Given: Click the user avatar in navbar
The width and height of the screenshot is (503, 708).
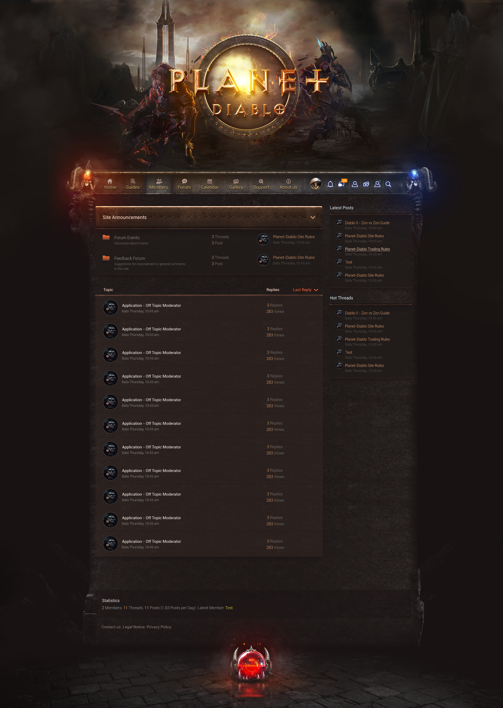Looking at the screenshot, I should click(x=315, y=184).
